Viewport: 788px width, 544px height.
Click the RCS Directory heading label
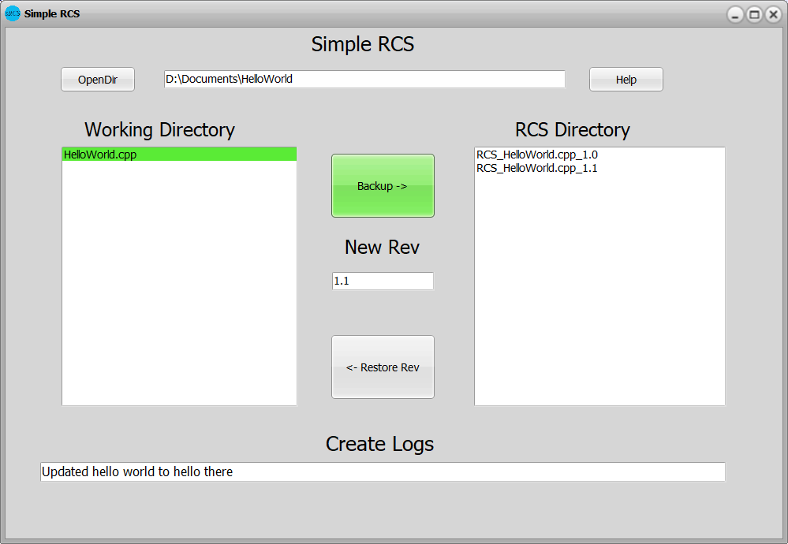coord(572,129)
